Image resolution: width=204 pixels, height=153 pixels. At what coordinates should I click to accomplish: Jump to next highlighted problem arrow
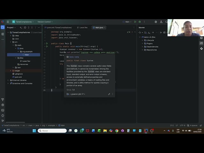coord(135,32)
